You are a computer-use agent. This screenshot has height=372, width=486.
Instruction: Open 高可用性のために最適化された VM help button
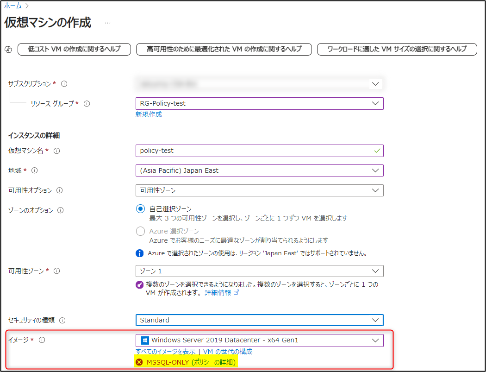224,49
